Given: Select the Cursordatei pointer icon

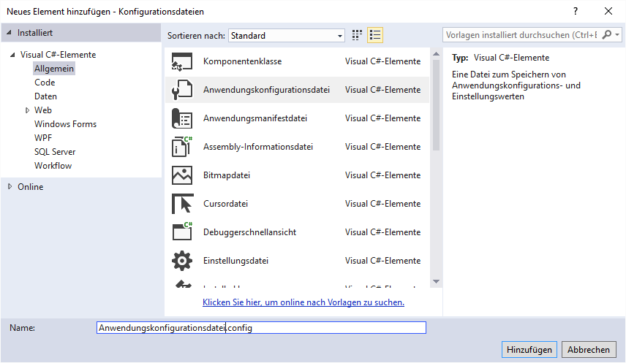Looking at the screenshot, I should (x=182, y=204).
